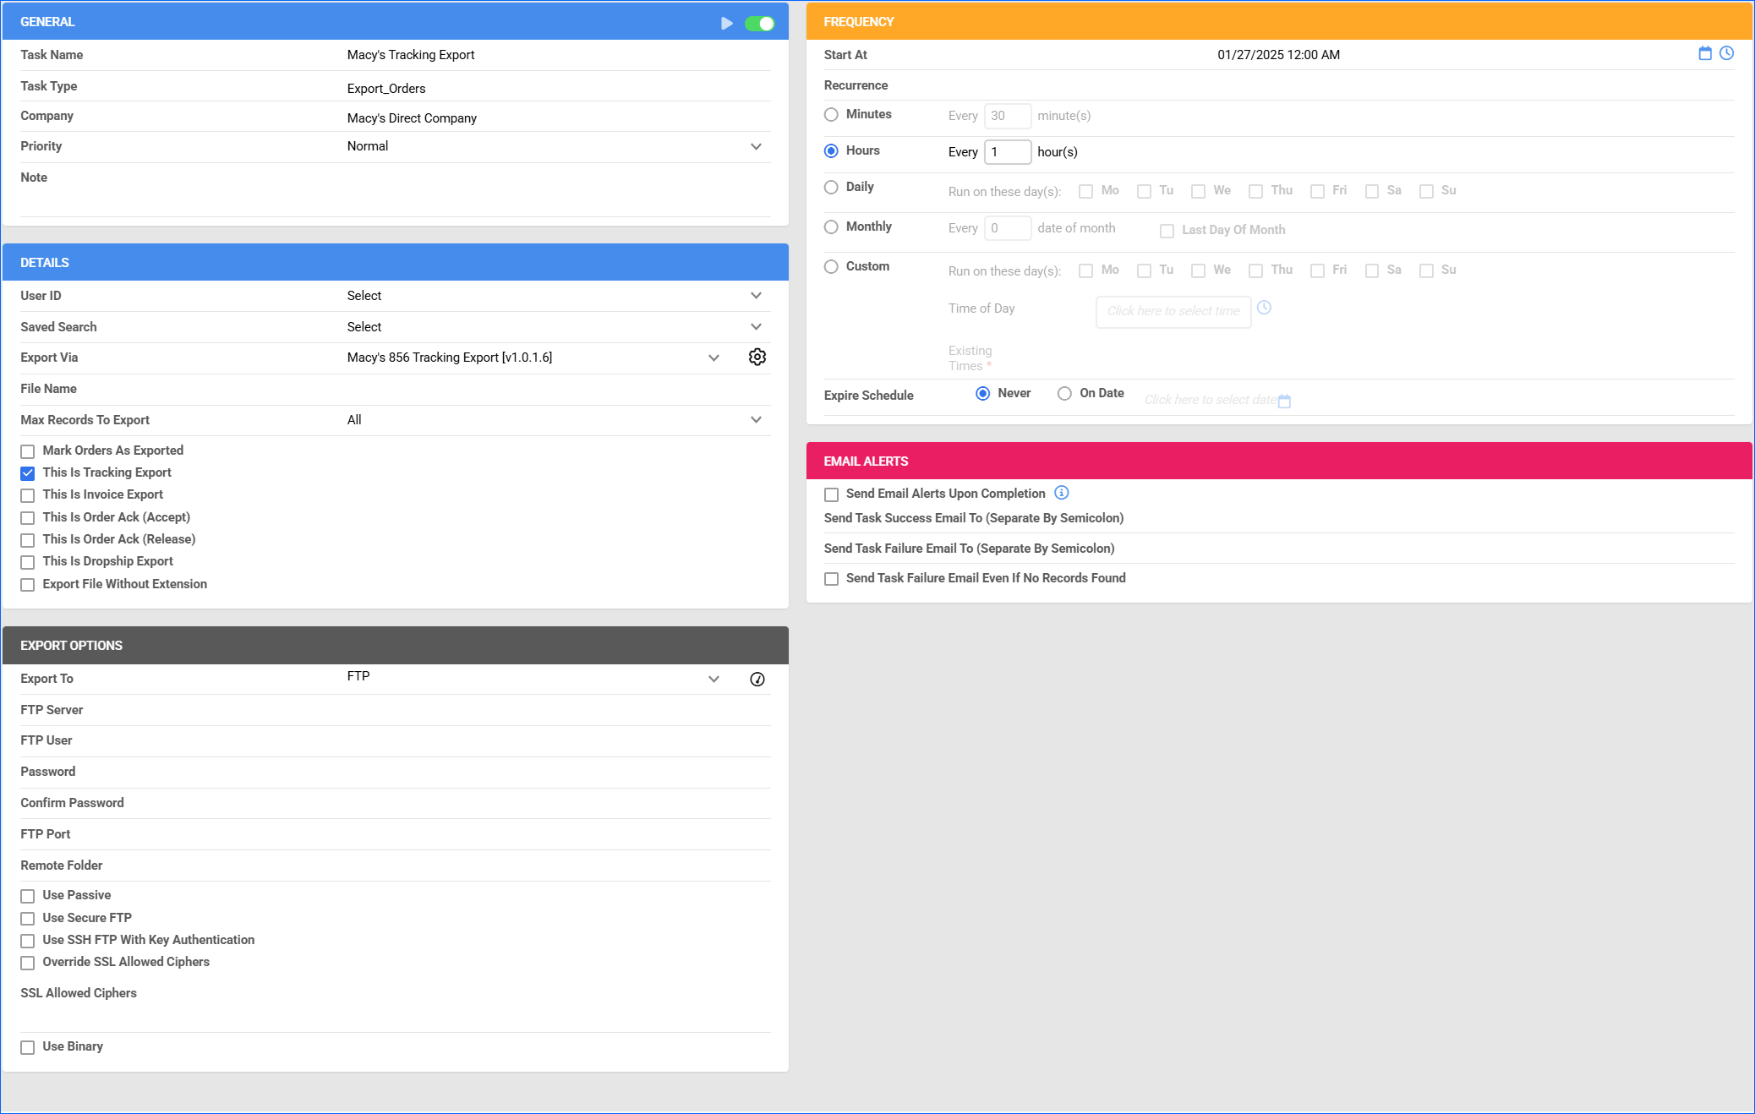This screenshot has height=1114, width=1755.
Task: Click the FTP Port field
Action: point(558,834)
